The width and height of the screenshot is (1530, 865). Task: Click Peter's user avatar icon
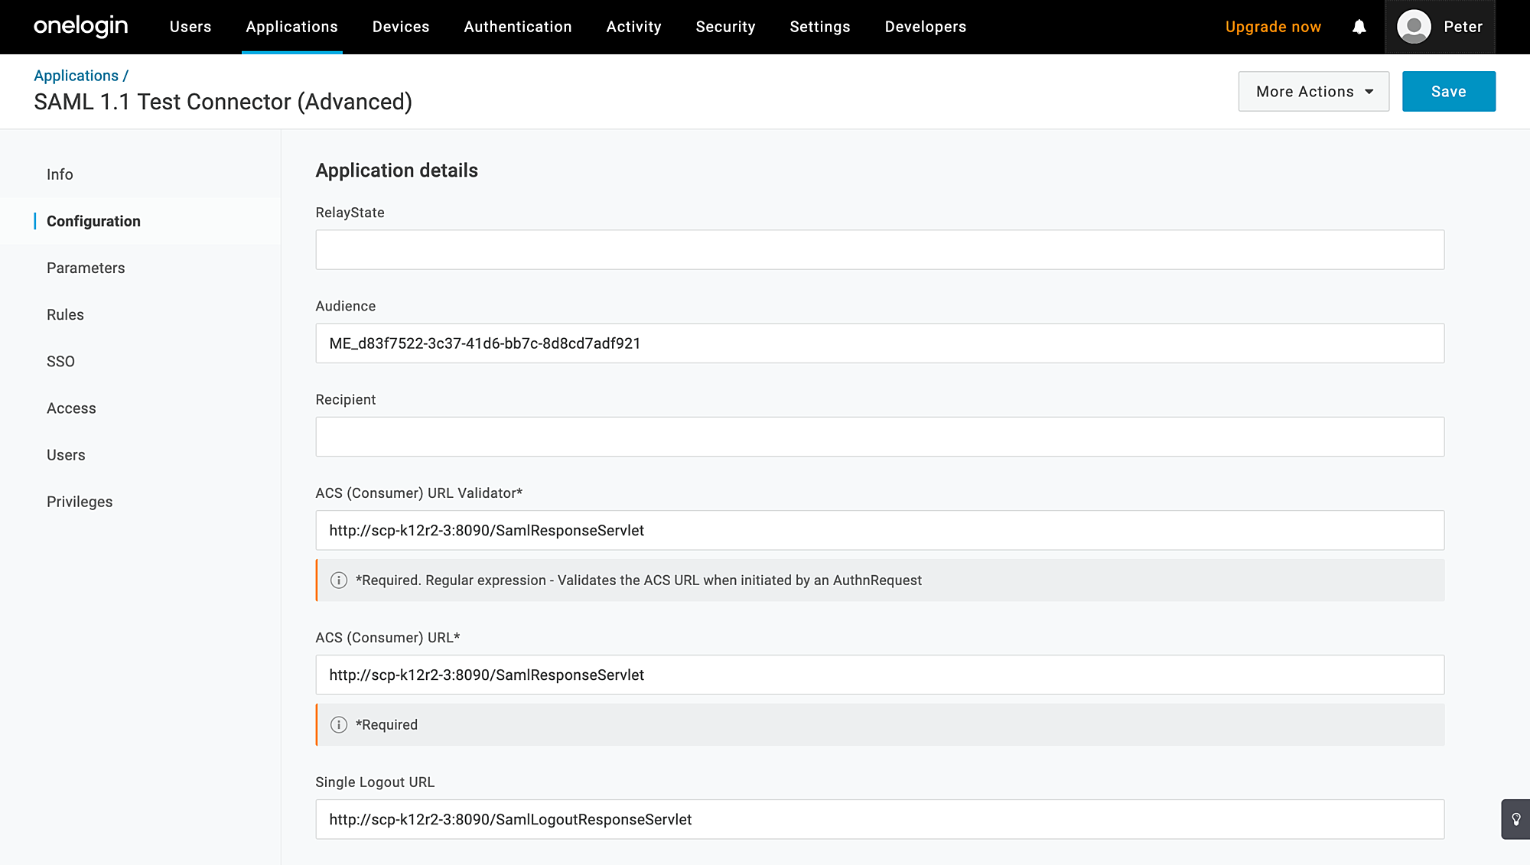tap(1414, 28)
